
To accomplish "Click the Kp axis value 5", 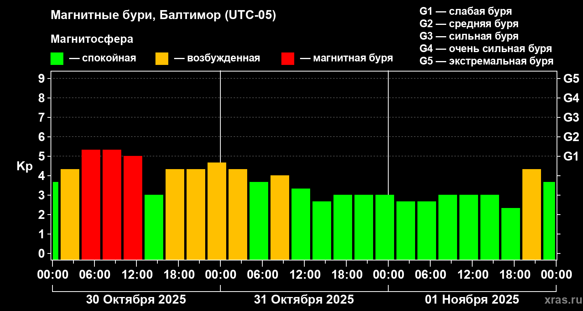I will pos(42,156).
